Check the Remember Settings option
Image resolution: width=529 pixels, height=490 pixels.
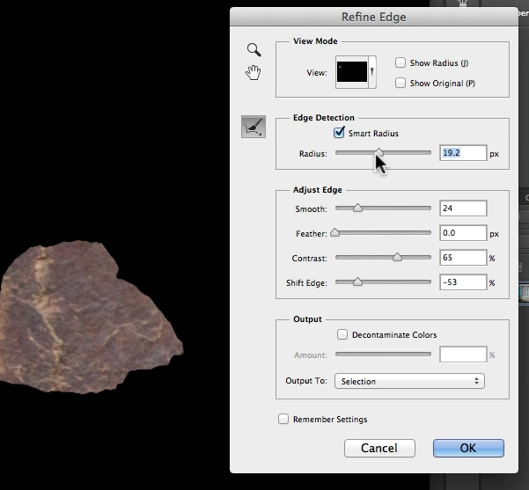pos(283,420)
